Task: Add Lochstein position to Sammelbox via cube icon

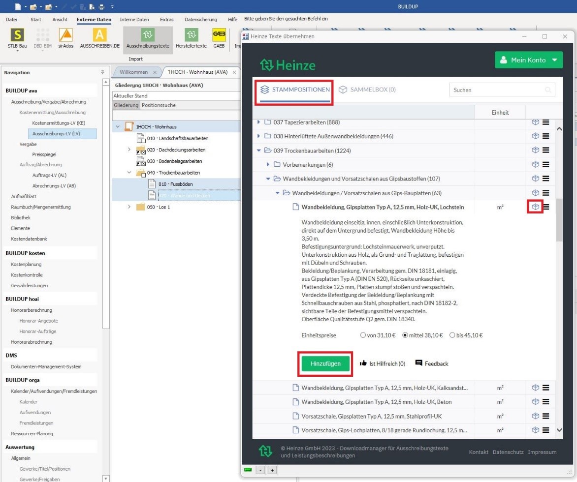Action: pos(536,207)
